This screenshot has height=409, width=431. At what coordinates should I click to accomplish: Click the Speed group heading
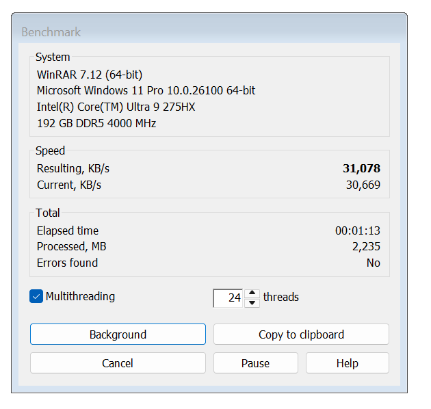(x=51, y=150)
